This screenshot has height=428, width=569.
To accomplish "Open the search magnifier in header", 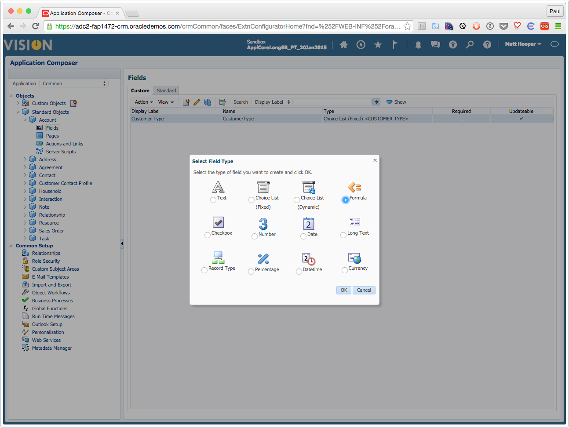I will tap(470, 44).
